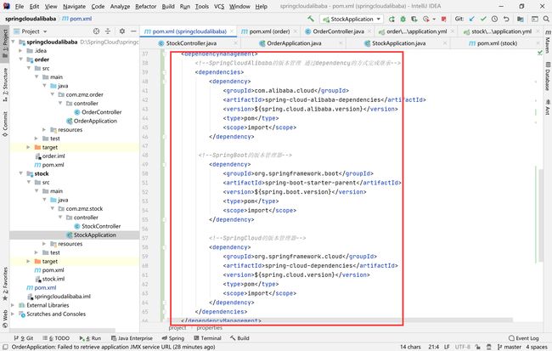The height and width of the screenshot is (351, 552).
Task: Click the Locate/Select Opened File icon
Action: (x=96, y=31)
